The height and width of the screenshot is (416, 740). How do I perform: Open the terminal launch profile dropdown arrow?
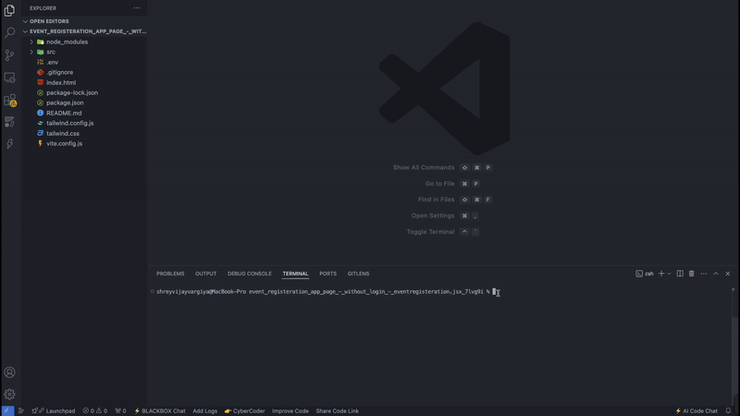click(669, 274)
